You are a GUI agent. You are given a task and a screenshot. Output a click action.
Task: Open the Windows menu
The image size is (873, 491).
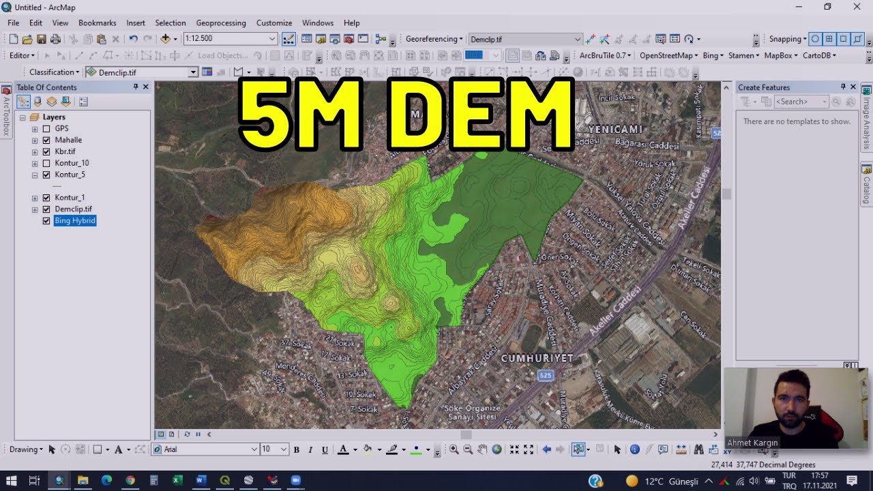click(318, 23)
